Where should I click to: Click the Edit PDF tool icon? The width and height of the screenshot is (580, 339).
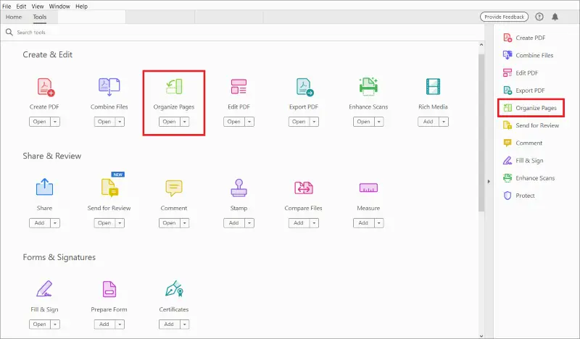click(239, 86)
